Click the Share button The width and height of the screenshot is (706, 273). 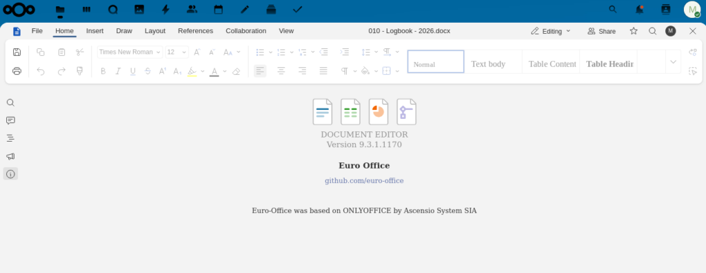pyautogui.click(x=601, y=31)
